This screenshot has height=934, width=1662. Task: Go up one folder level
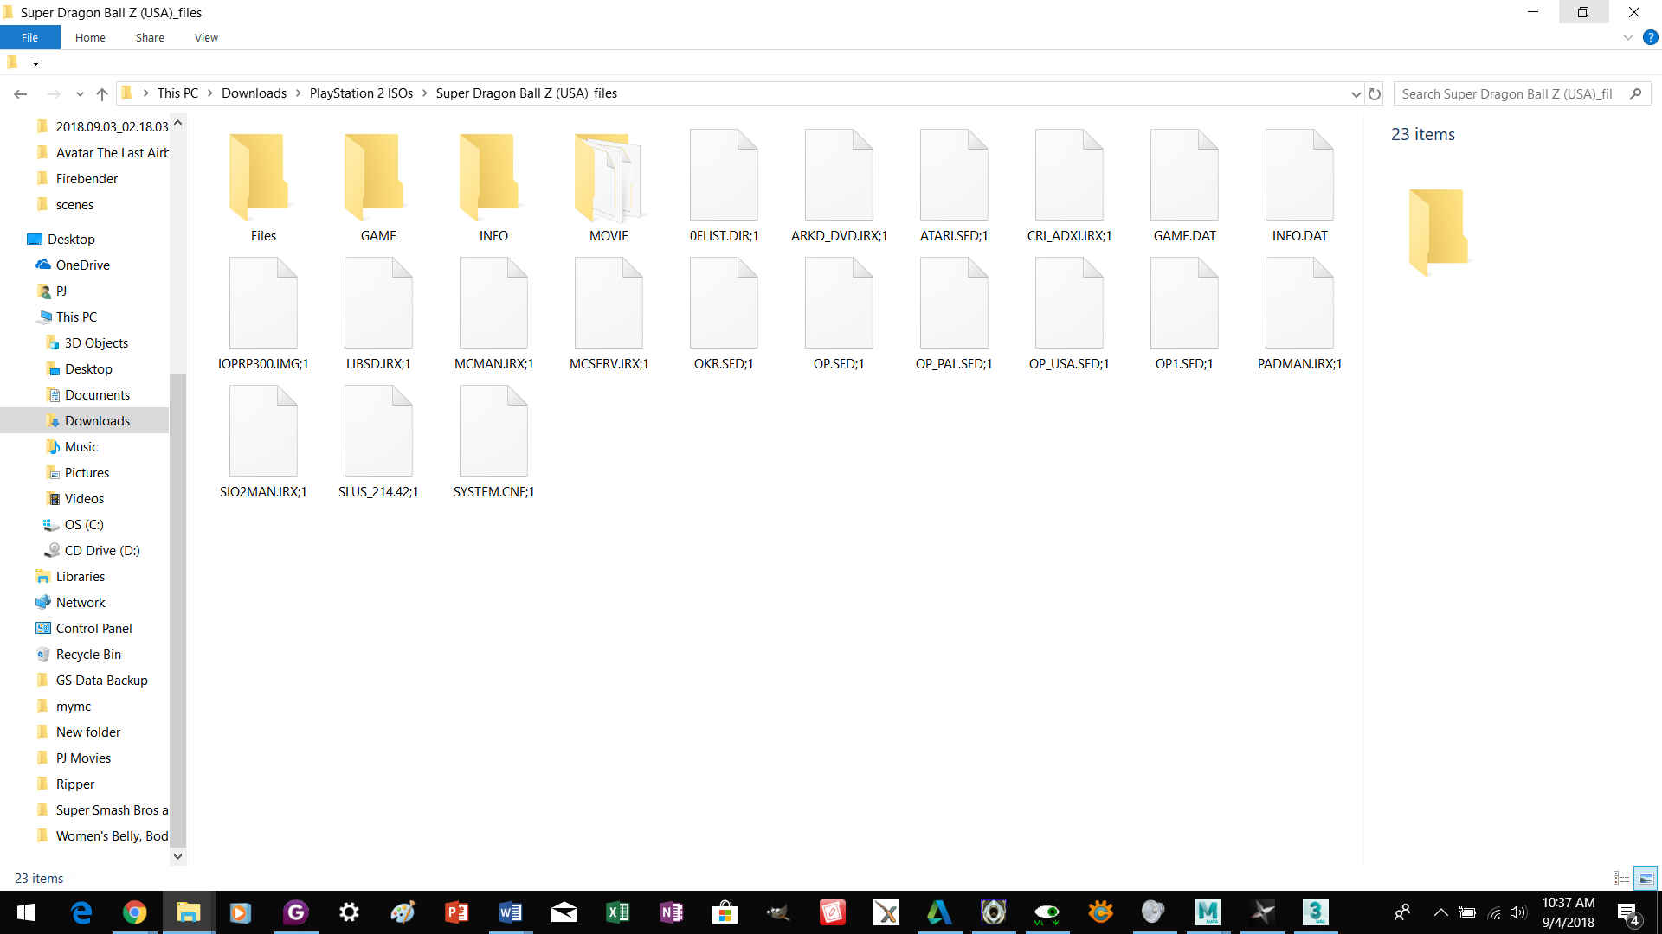coord(102,93)
